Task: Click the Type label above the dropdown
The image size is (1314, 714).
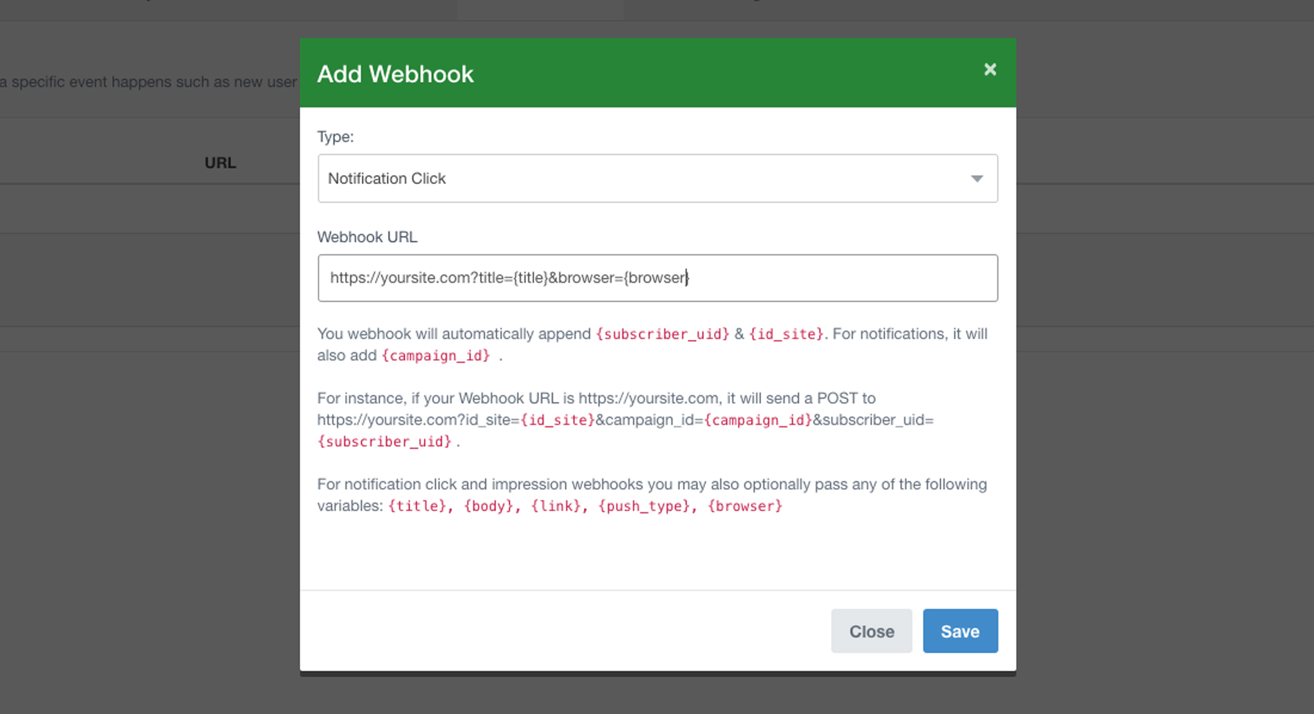Action: point(335,136)
